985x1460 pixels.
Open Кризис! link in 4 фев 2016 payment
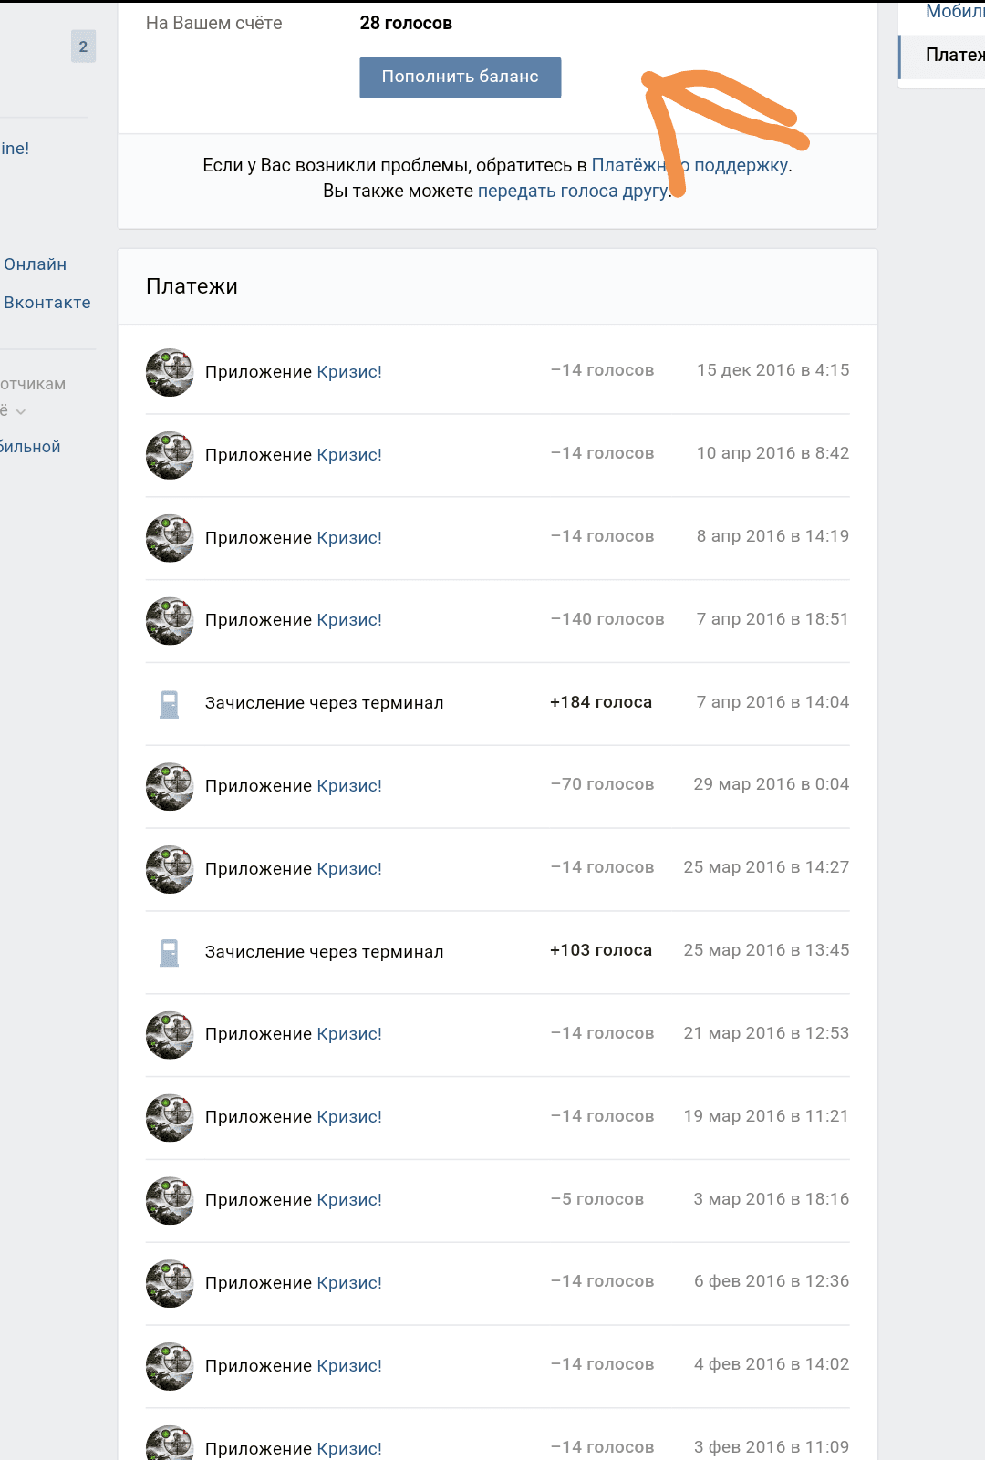click(349, 1366)
